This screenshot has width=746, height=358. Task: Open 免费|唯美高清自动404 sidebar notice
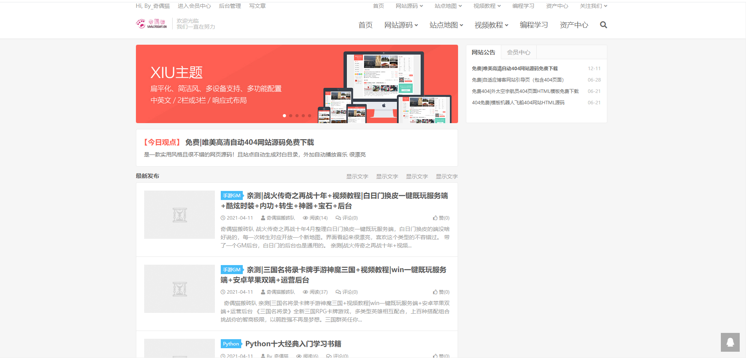pos(515,69)
